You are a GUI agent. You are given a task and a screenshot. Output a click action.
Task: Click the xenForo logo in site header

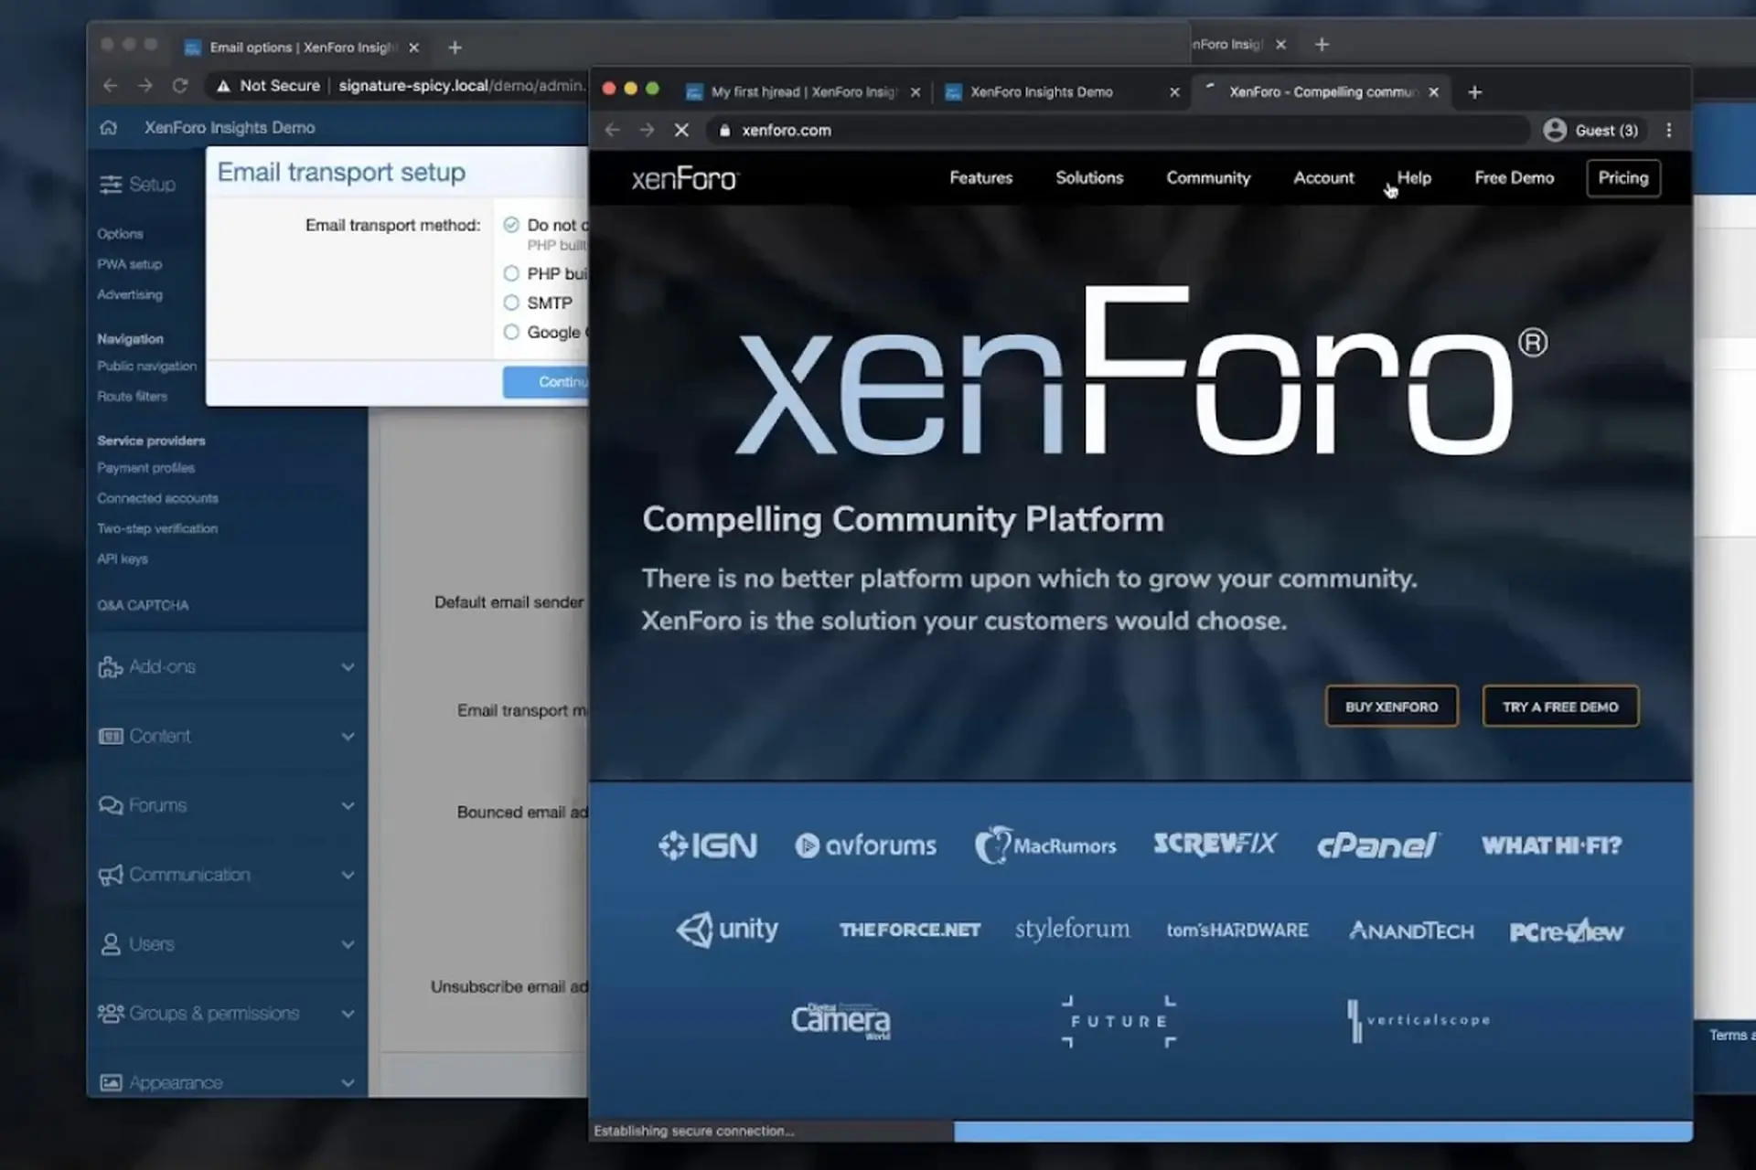click(x=685, y=178)
